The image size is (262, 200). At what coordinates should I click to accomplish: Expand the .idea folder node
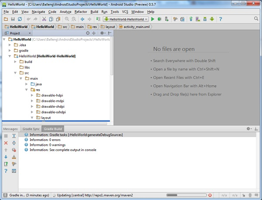tap(10, 45)
